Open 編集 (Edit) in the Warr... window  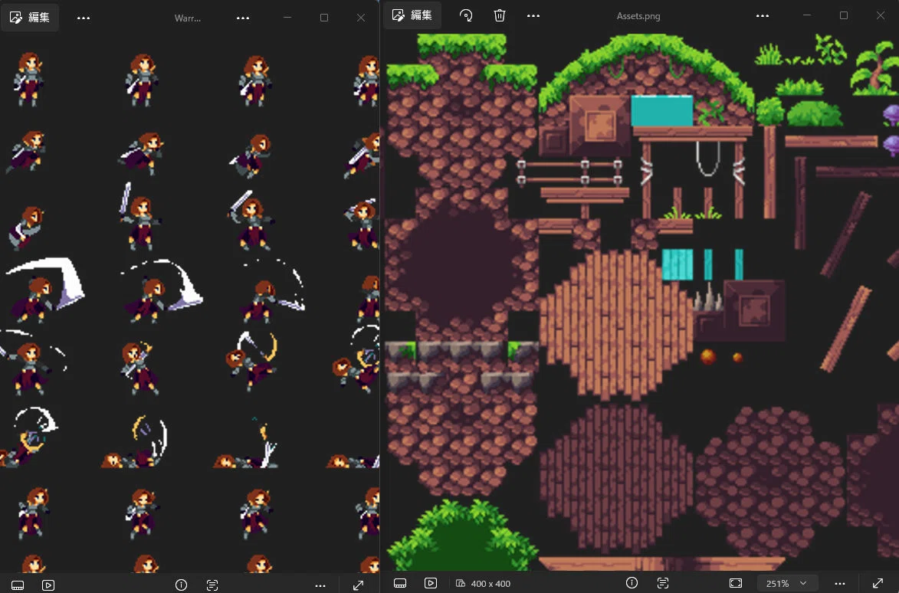30,17
